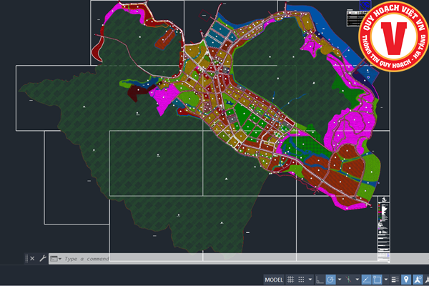The image size is (429, 286).
Task: Expand the polar tracking angle dropdown
Action: (x=338, y=279)
